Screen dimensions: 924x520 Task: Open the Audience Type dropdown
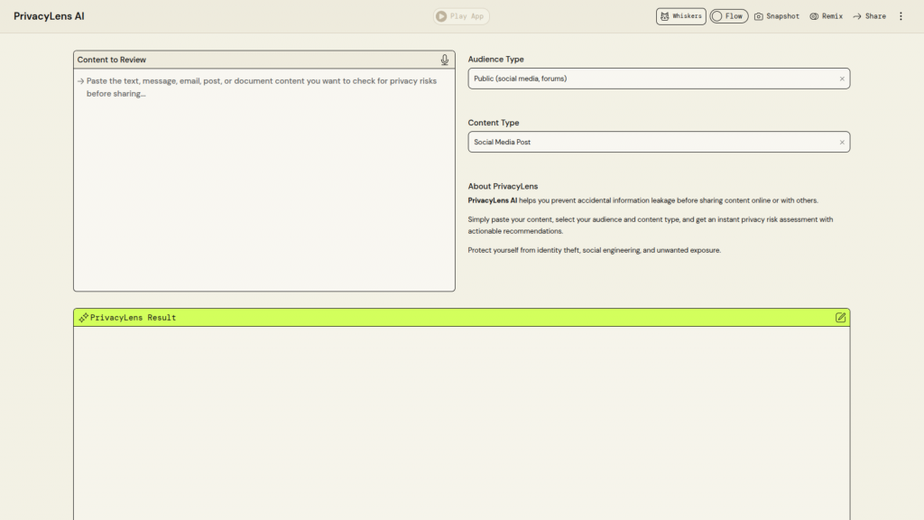(650, 79)
